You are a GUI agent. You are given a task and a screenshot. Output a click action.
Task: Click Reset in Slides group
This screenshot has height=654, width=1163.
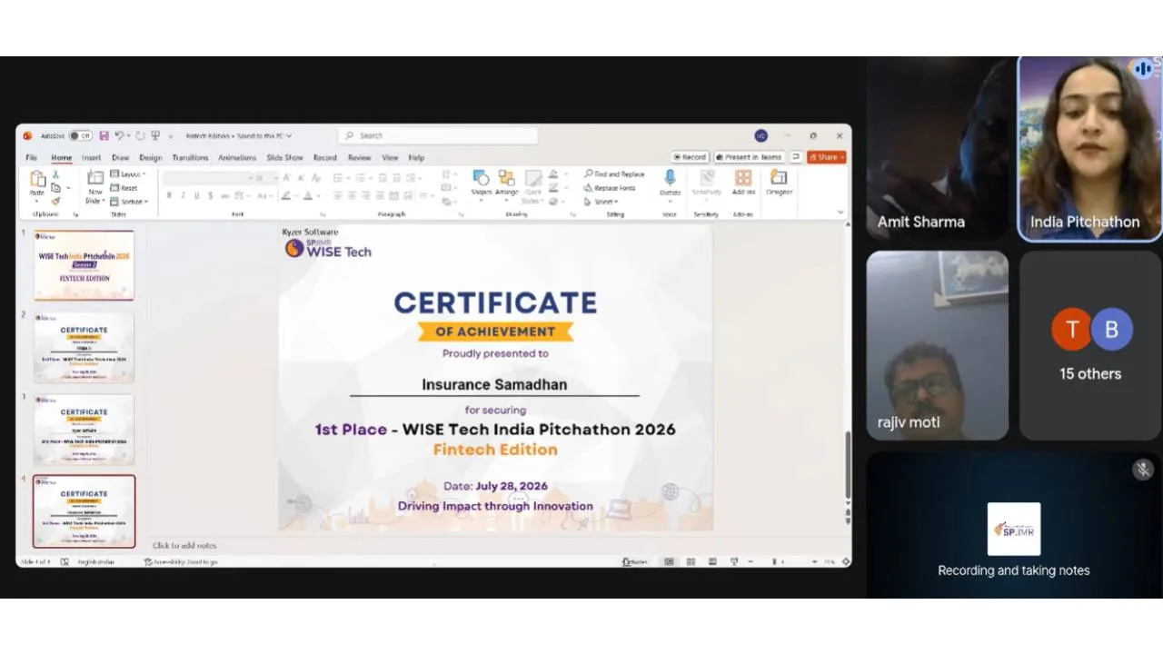click(124, 188)
